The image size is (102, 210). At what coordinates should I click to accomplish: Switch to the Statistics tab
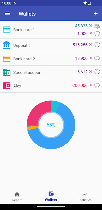point(85,196)
